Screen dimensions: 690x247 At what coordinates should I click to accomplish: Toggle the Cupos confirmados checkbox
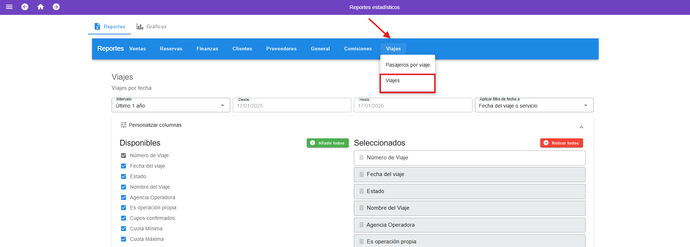123,218
